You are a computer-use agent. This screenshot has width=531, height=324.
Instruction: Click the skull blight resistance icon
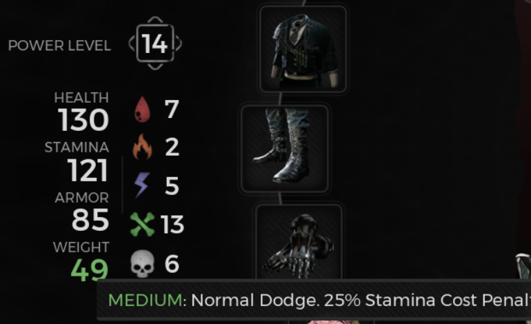142,264
